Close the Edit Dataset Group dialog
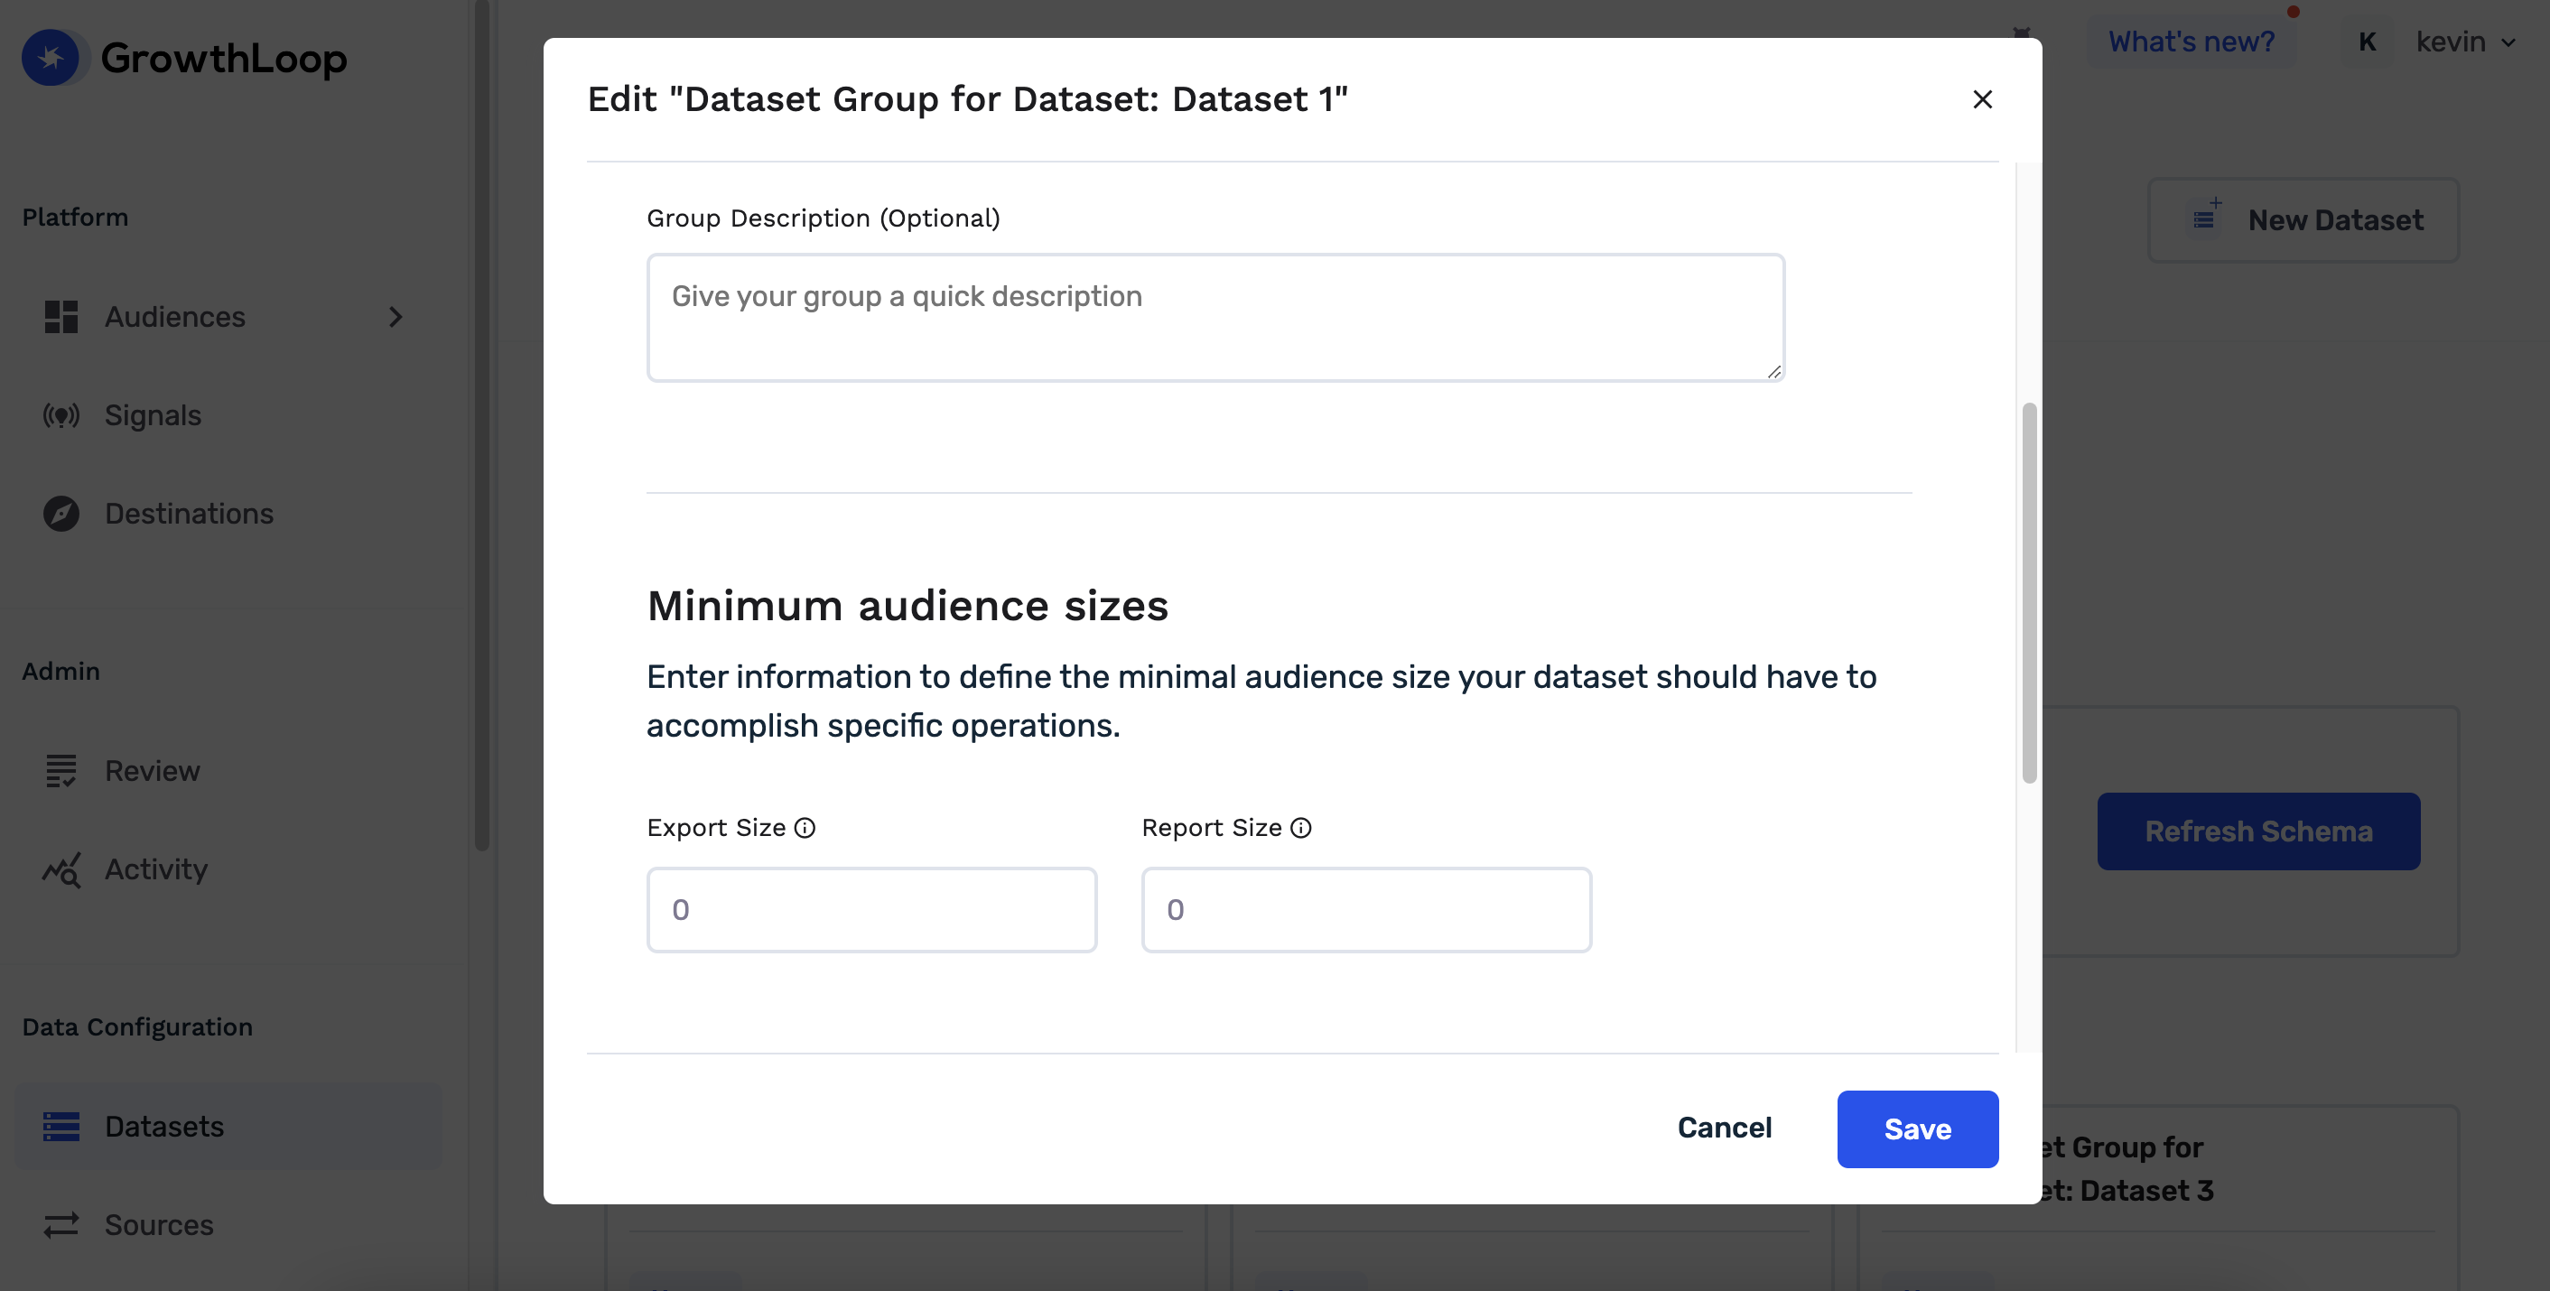This screenshot has width=2550, height=1291. (1982, 99)
